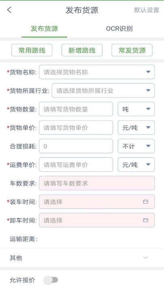Select 合理损耗 不计 dropdown

click(x=136, y=146)
